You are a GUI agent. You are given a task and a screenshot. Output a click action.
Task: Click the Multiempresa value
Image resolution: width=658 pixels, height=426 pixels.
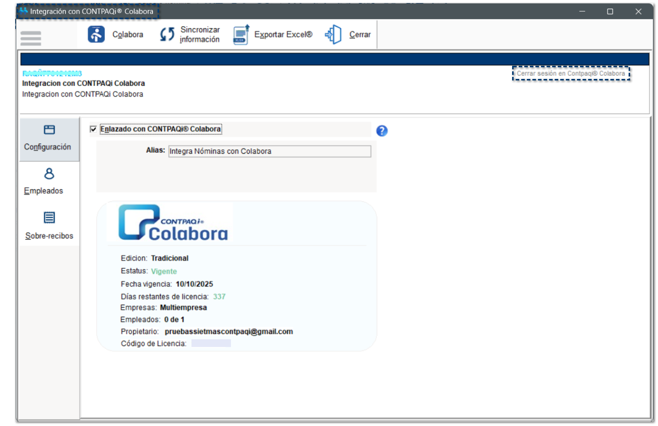point(183,307)
